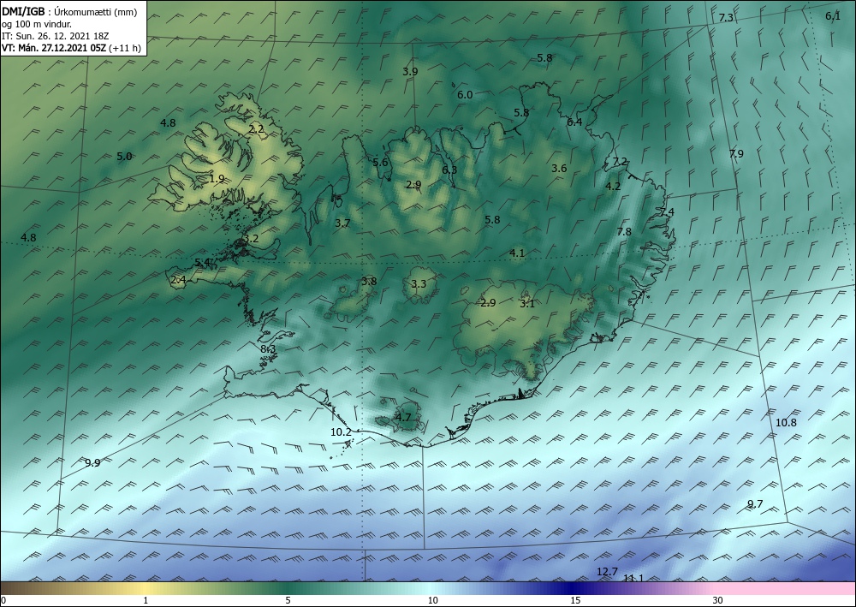Click the '5' tick label on color scale
856x607 pixels.
click(288, 601)
